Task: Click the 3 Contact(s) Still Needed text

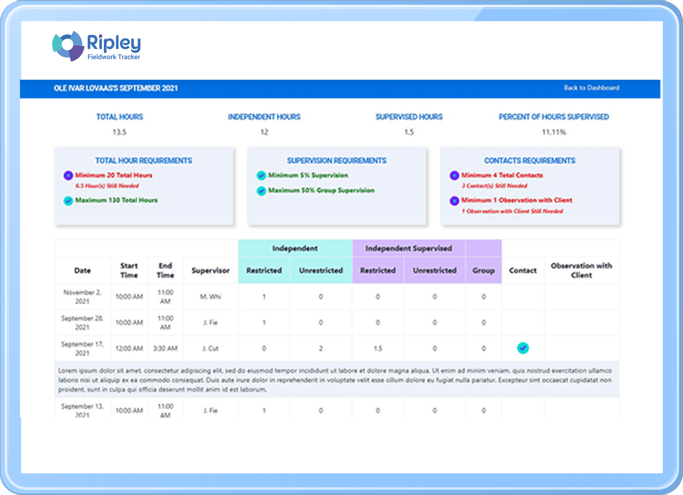Action: tap(494, 186)
